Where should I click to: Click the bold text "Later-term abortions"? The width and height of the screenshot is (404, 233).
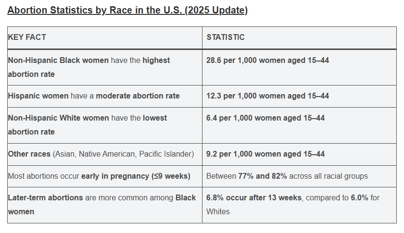(x=45, y=198)
